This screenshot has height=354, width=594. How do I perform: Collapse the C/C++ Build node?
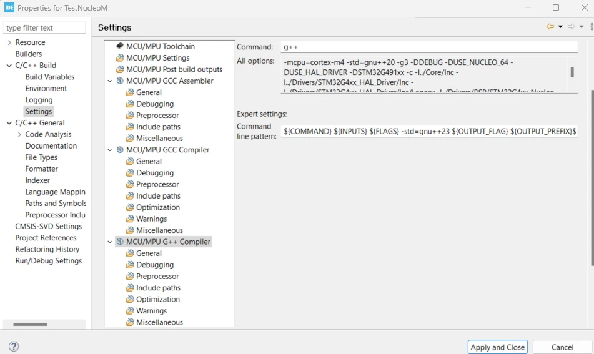[9, 66]
